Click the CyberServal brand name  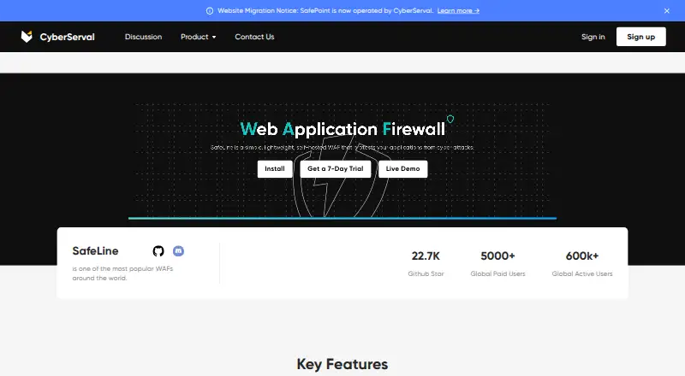(x=68, y=37)
